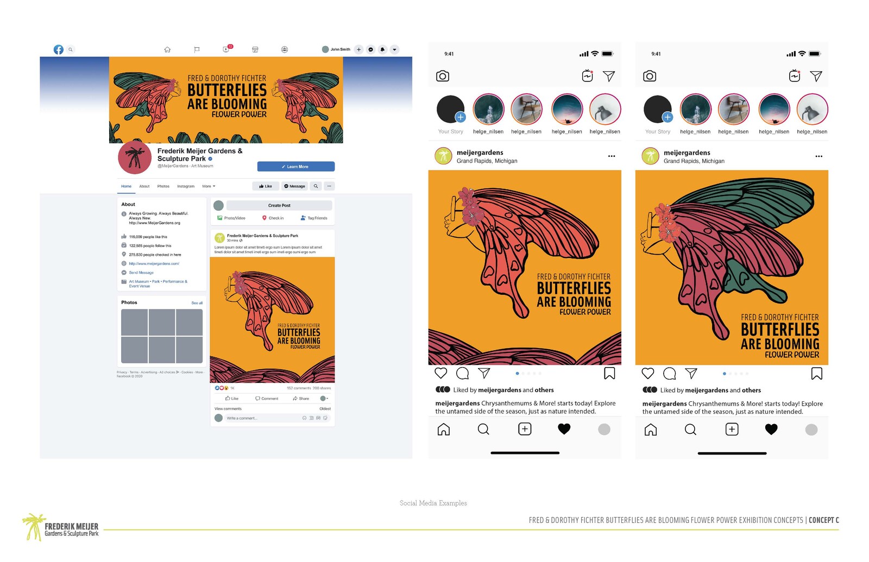This screenshot has width=869, height=562.
Task: Open meijergardens post options dots in right phone
Action: 818,156
